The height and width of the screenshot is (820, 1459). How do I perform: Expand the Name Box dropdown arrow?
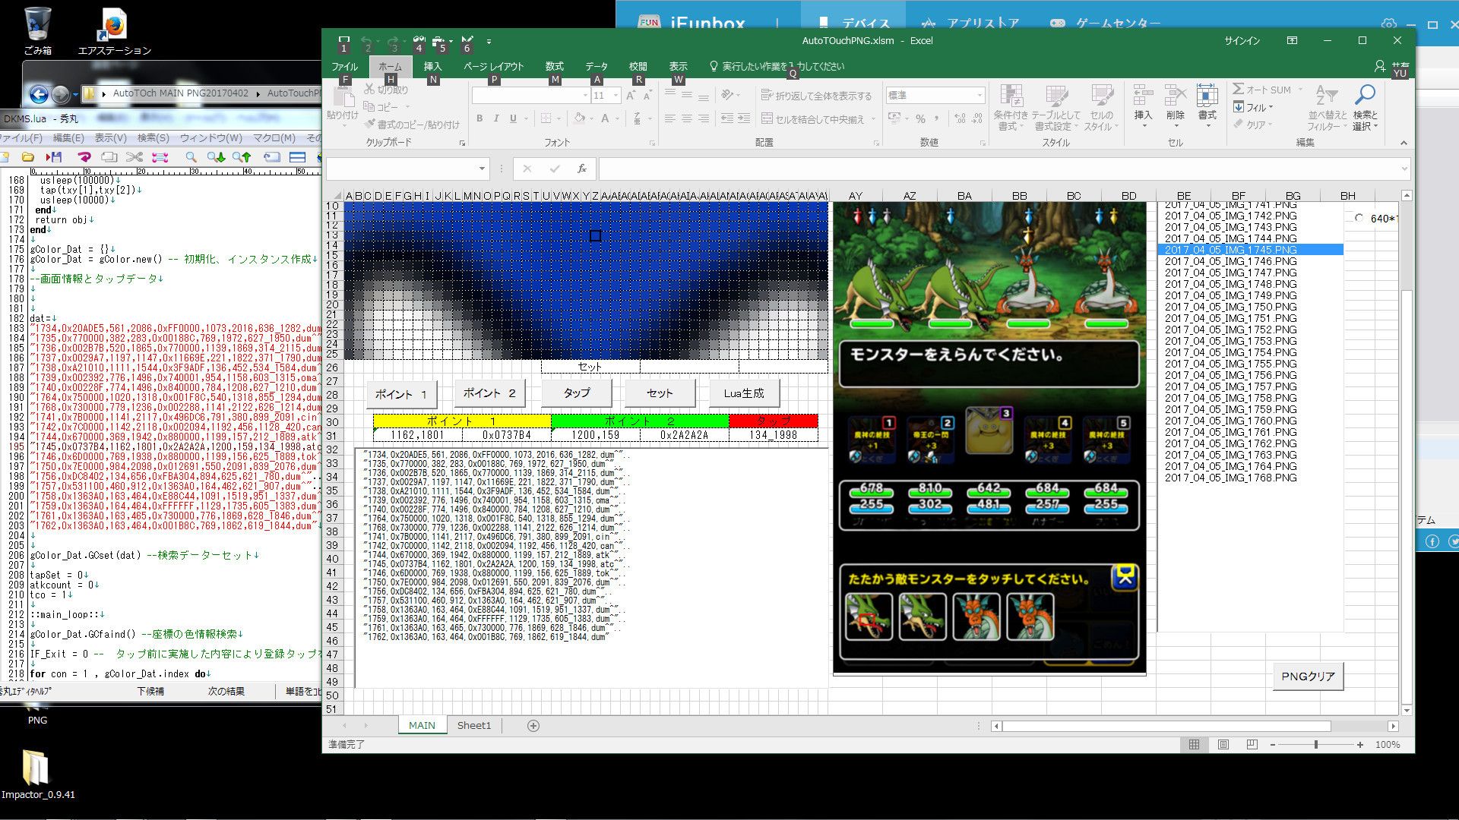coord(482,169)
